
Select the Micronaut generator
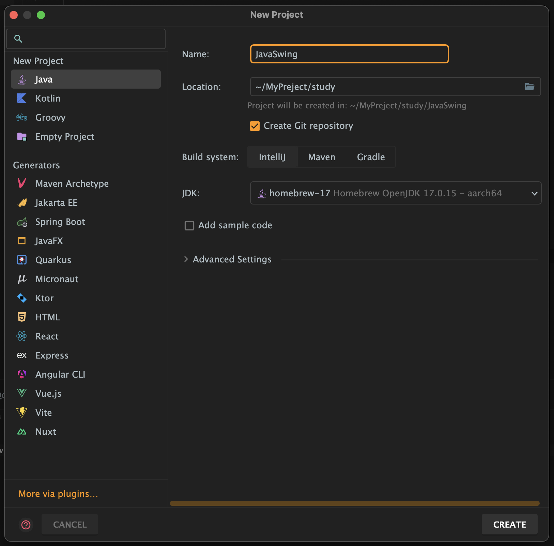[86, 279]
